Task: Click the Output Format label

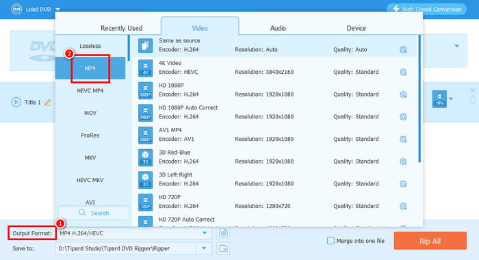Action: (x=32, y=233)
